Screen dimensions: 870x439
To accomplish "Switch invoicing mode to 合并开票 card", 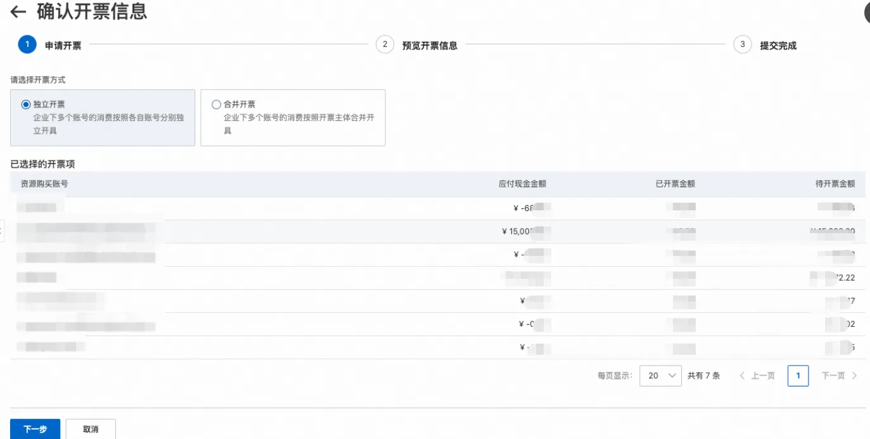I will pyautogui.click(x=293, y=118).
